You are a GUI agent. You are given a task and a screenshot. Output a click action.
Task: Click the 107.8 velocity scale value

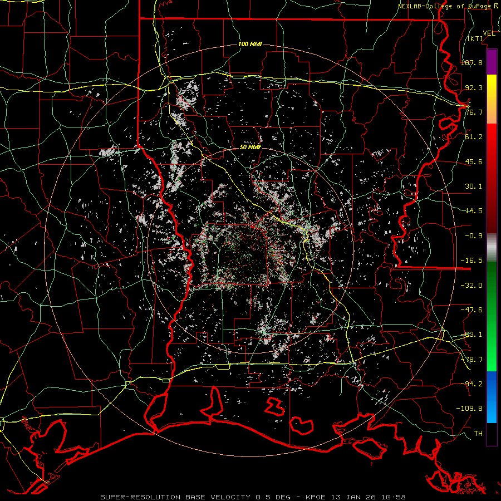click(471, 62)
